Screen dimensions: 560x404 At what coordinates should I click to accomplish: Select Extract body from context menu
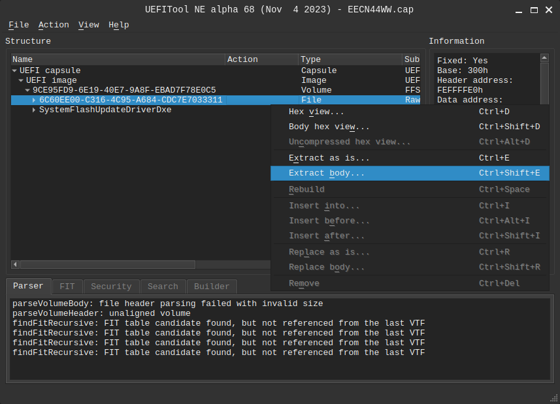point(327,173)
